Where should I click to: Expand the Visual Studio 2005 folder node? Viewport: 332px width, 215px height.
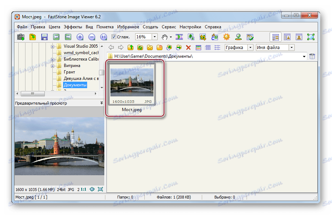click(x=52, y=47)
